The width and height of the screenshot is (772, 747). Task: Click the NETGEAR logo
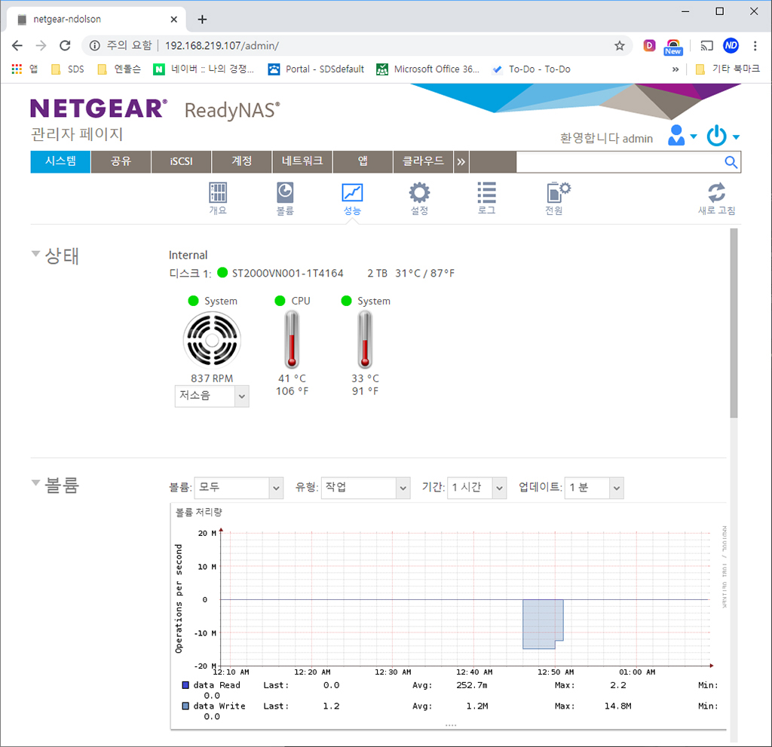point(99,109)
